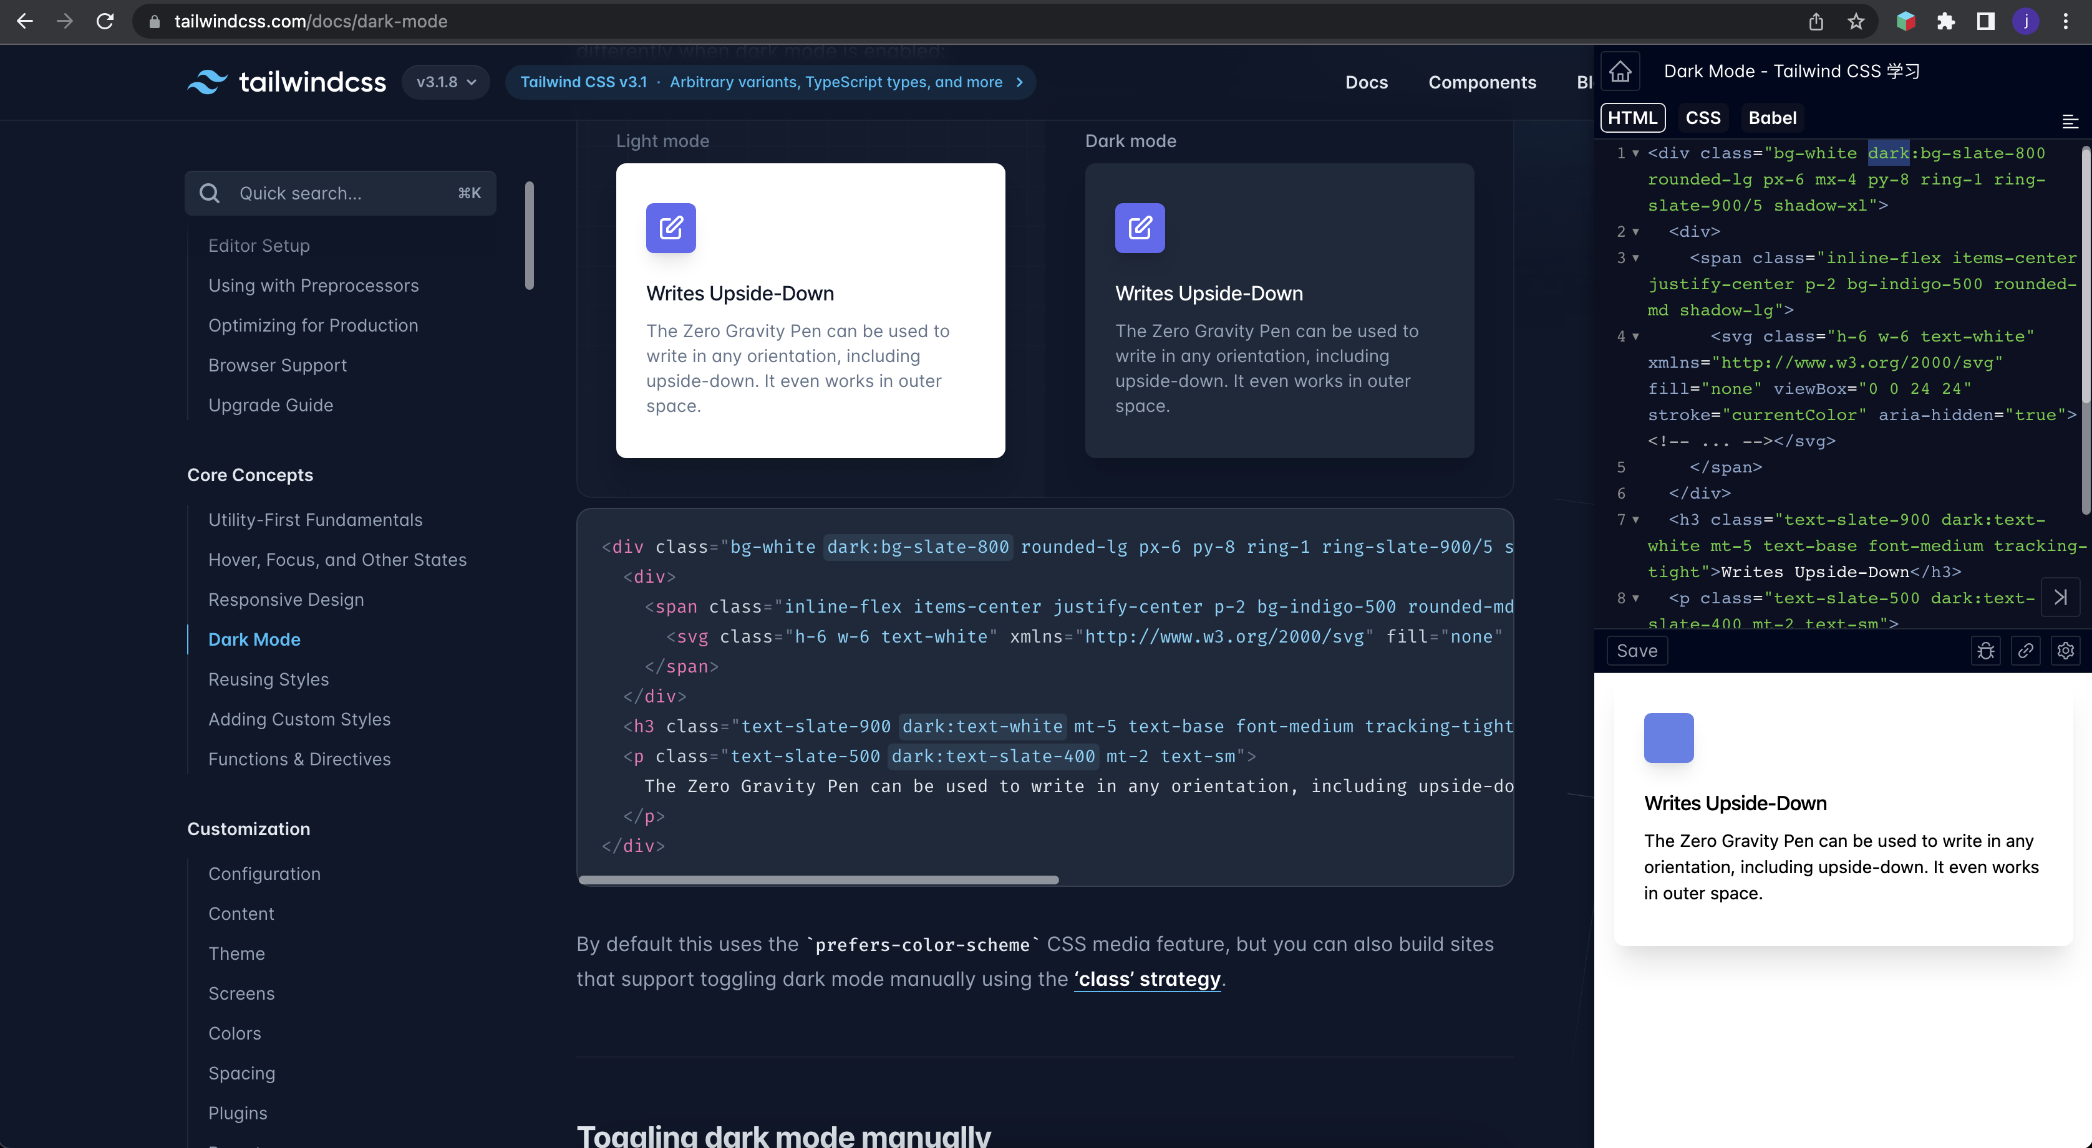
Task: Open Configuration page
Action: pos(264,874)
